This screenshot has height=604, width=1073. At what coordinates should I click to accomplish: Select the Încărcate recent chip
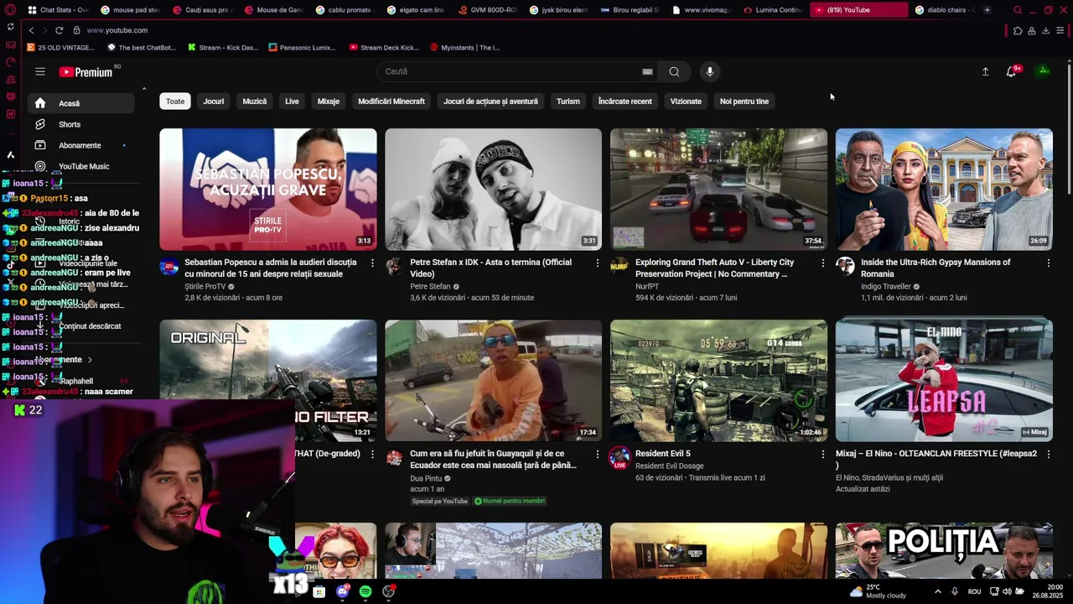pos(625,101)
